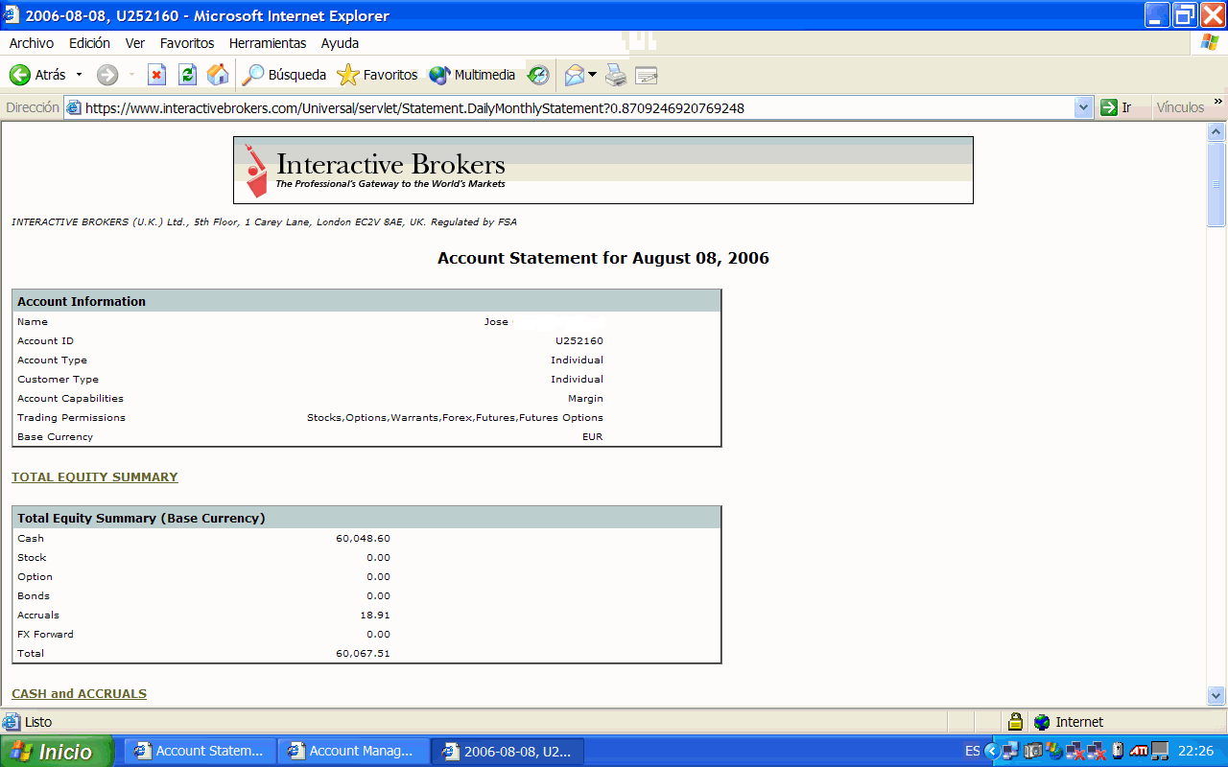
Task: Open the Favoritos menu in menu bar
Action: [187, 43]
